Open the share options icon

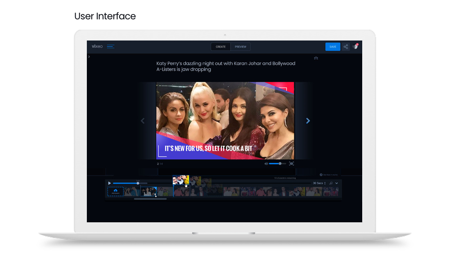click(x=346, y=47)
